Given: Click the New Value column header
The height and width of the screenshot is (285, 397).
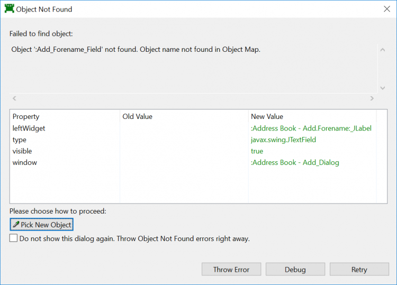Looking at the screenshot, I should [267, 116].
